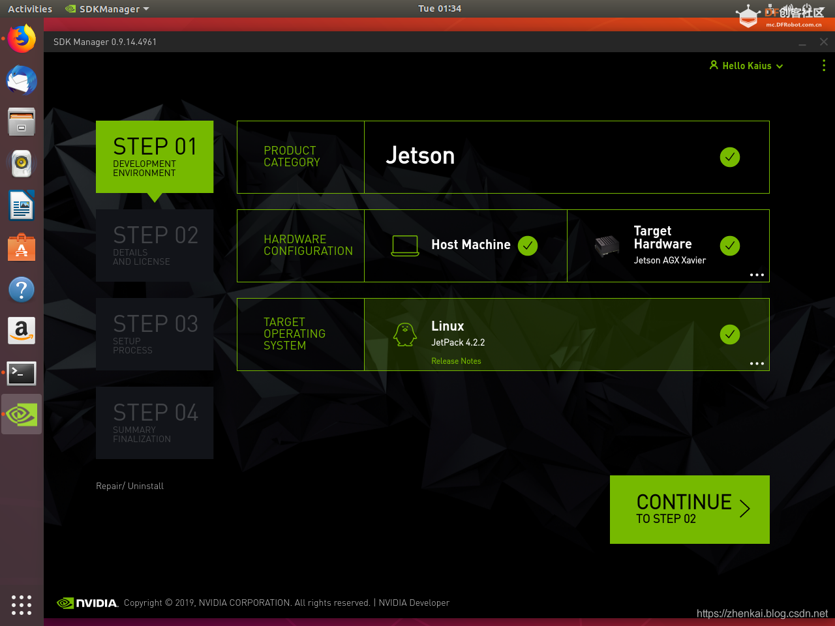Go to Step 02 Details and License
The image size is (835, 626).
[x=155, y=245]
